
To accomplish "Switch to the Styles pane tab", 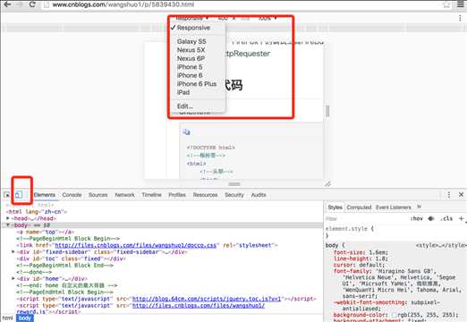I will 335,208.
